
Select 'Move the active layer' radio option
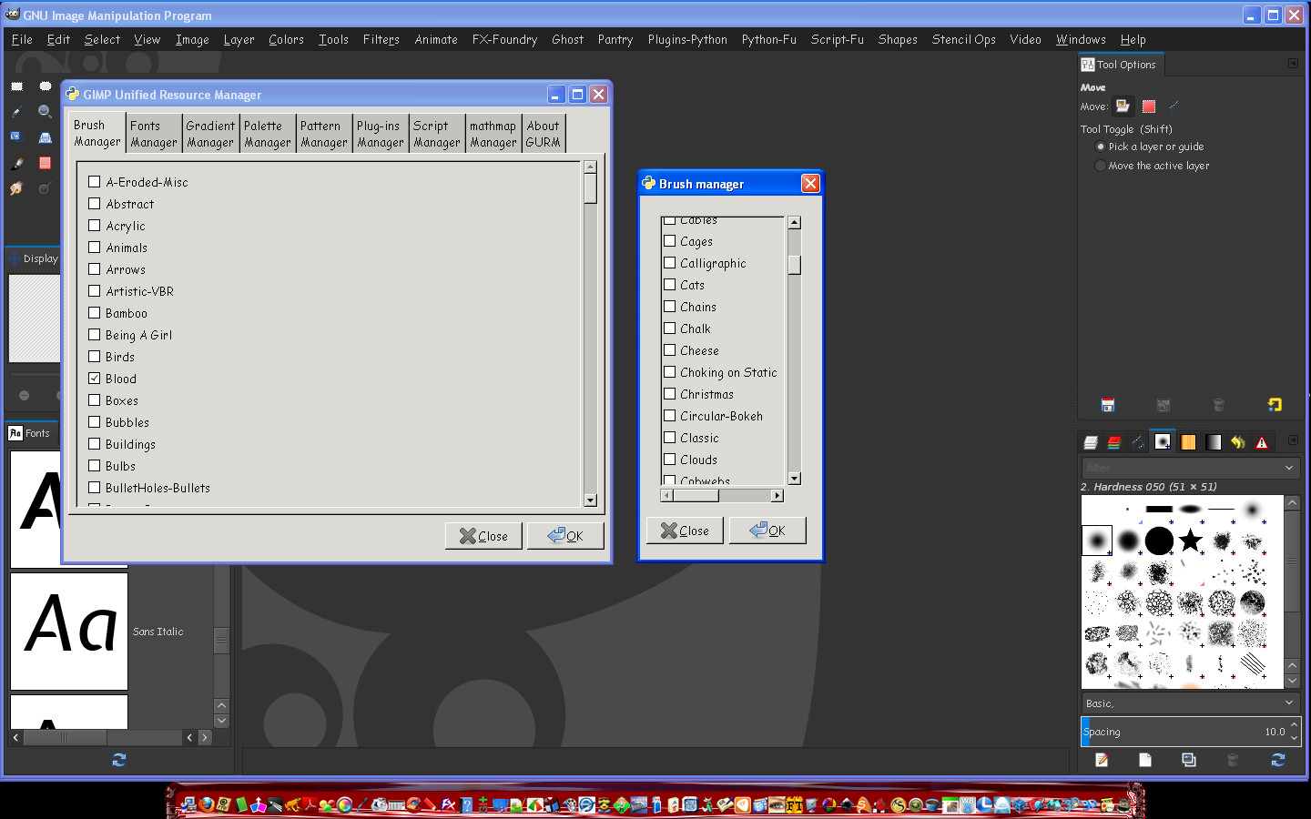click(x=1101, y=166)
